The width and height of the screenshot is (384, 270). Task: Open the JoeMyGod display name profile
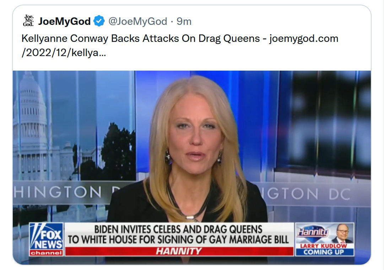[x=64, y=21]
